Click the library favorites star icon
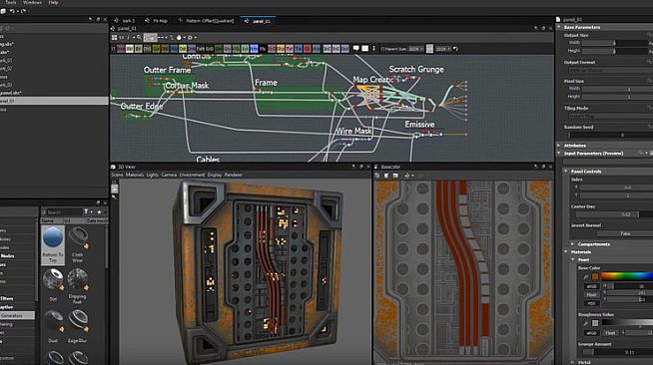The image size is (653, 365). pos(99,212)
